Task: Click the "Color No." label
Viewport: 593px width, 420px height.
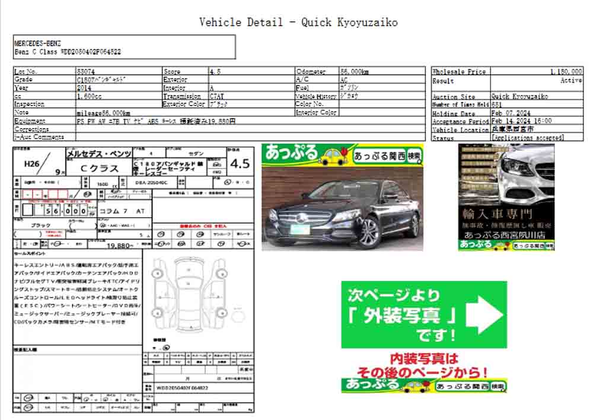Action: (x=308, y=104)
